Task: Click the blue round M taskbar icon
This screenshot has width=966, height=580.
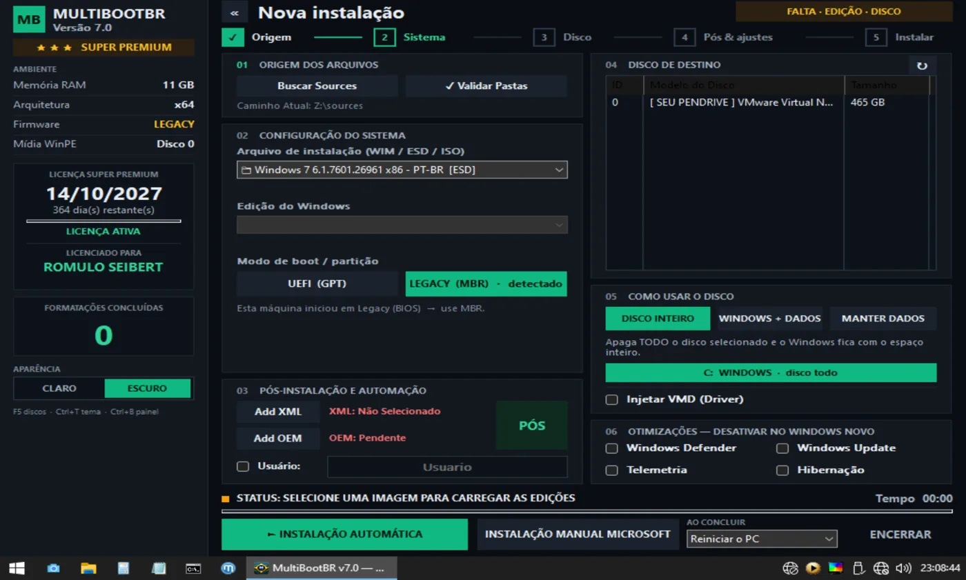Action: (228, 568)
